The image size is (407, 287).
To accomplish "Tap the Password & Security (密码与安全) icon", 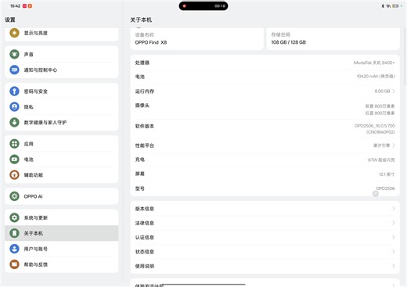I will coord(14,91).
